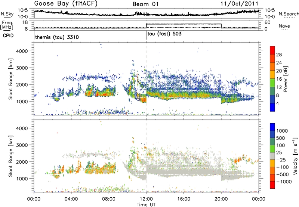This screenshot has width=299, height=207.
Task: Click the '1000' tick on the velocity panel
Action: [22, 179]
